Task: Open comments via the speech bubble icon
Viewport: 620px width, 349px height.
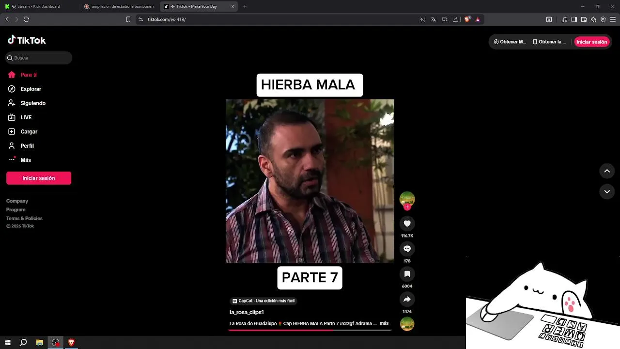Action: 407,249
